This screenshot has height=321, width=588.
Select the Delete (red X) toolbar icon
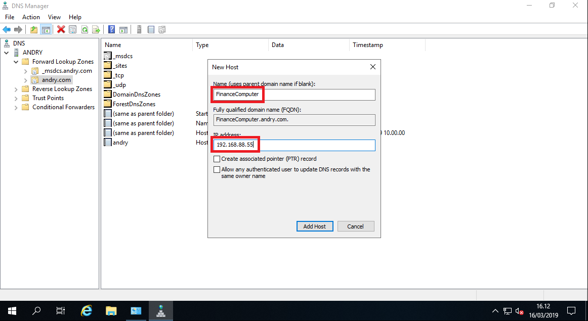pyautogui.click(x=61, y=29)
